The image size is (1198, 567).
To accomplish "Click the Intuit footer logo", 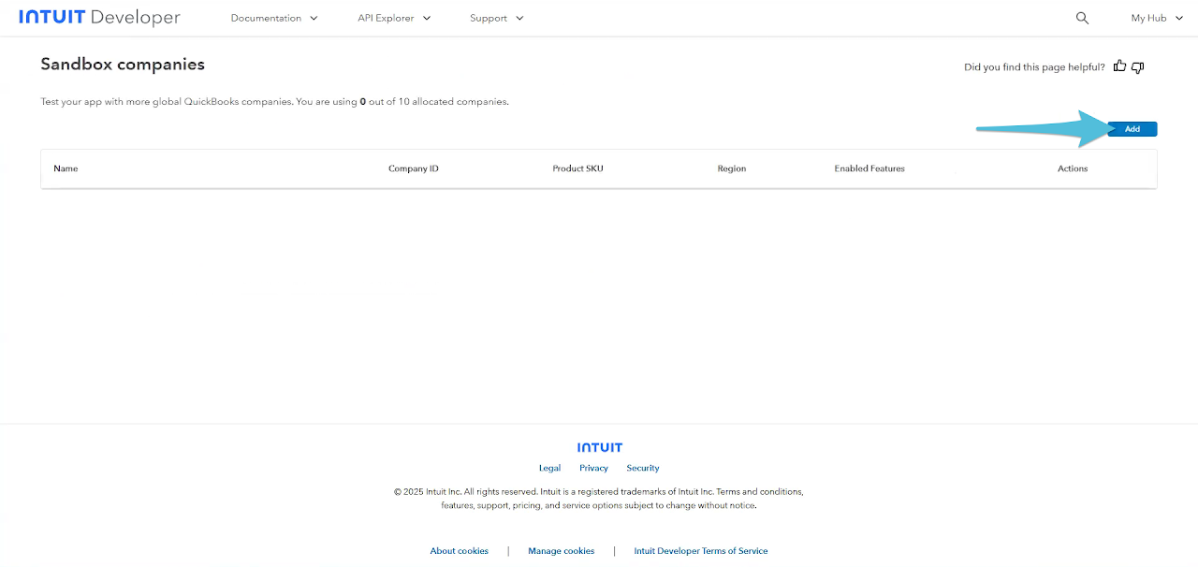I will coord(599,447).
